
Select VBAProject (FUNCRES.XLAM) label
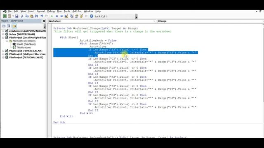(26, 51)
